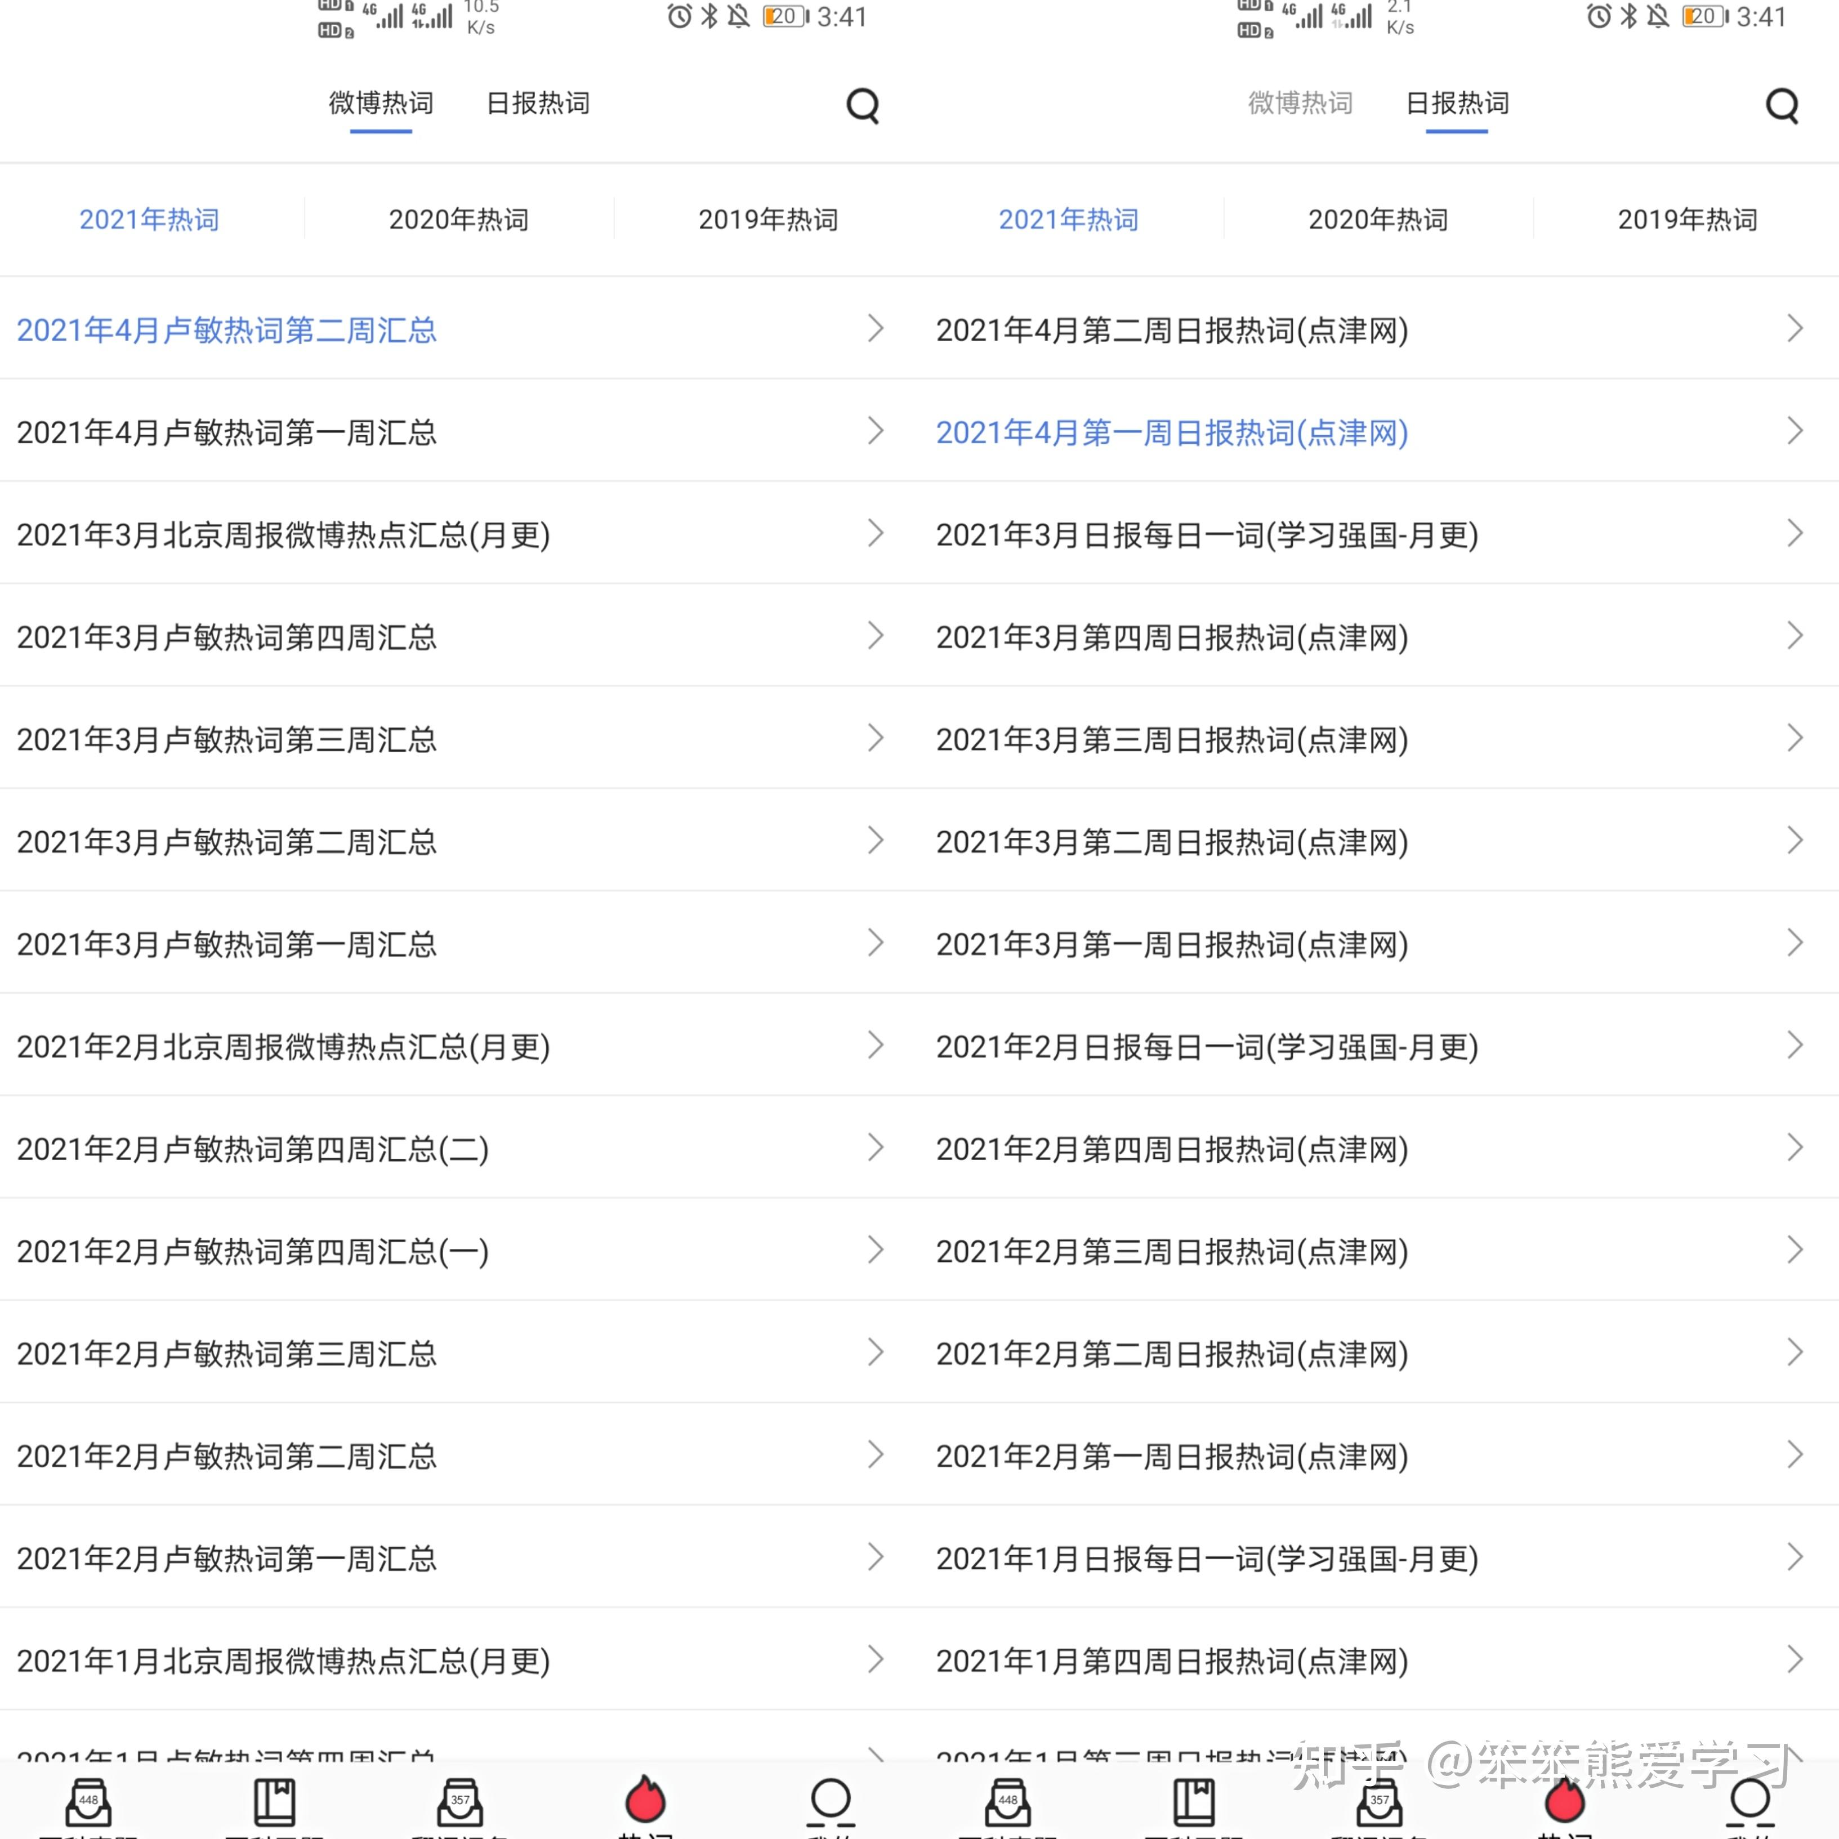Select the 2019年热词 year filter on the right screen

tap(1688, 220)
